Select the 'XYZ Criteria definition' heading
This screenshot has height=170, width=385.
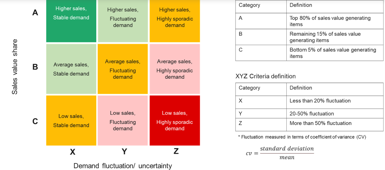tap(265, 76)
